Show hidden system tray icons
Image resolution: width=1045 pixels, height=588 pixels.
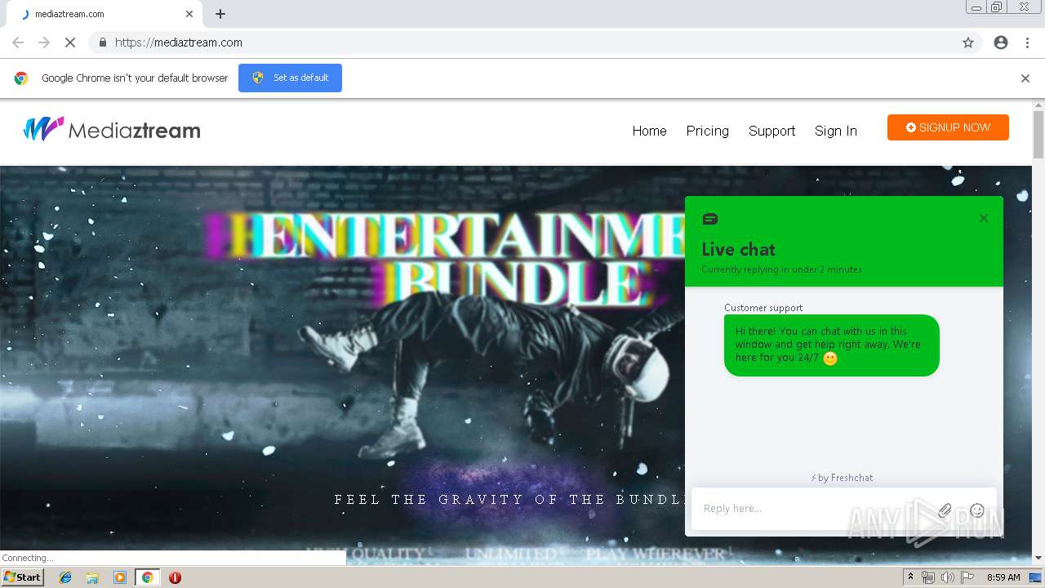[x=910, y=577]
